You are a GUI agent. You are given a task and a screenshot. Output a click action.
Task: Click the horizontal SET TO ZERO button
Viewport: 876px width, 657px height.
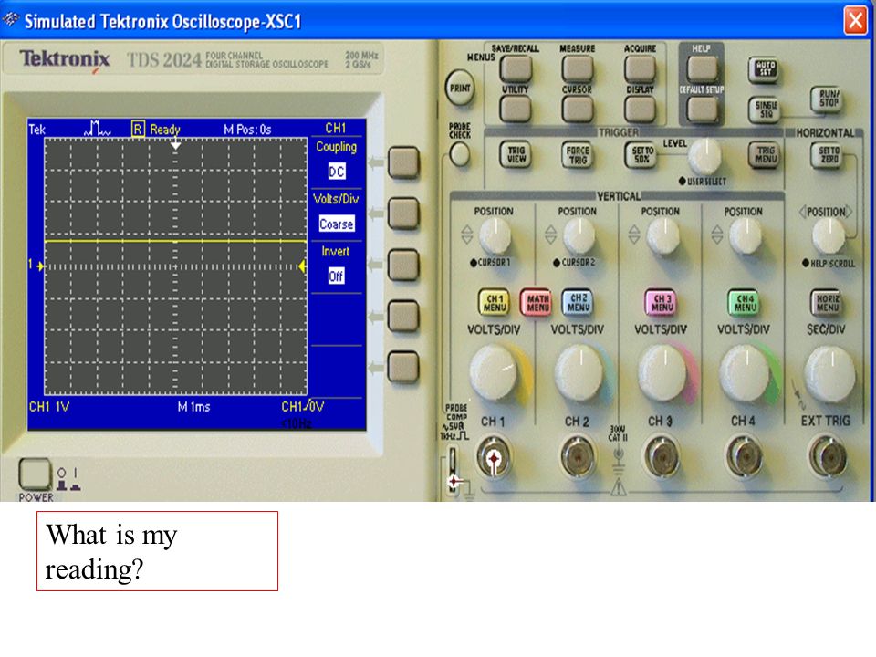coord(828,155)
